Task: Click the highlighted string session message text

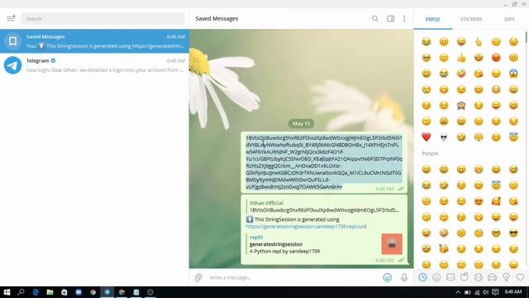Action: 324,162
